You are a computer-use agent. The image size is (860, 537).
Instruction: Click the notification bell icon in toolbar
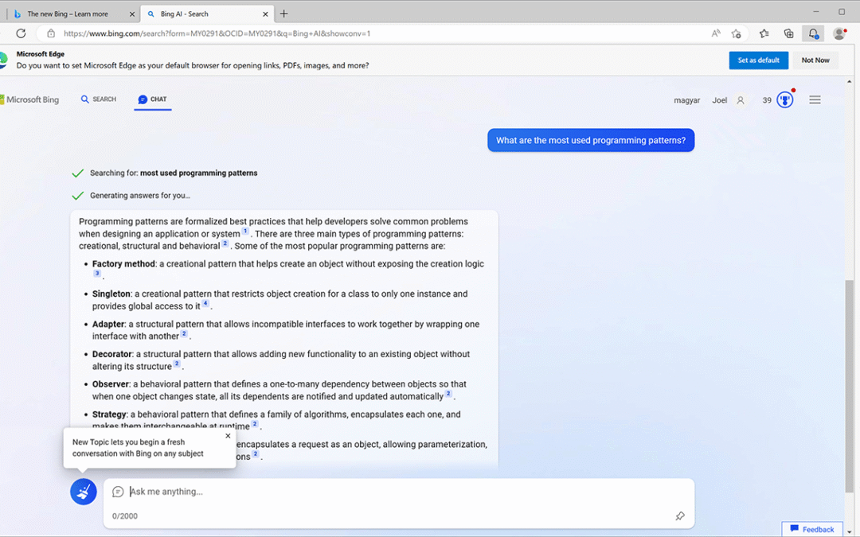[x=813, y=33]
